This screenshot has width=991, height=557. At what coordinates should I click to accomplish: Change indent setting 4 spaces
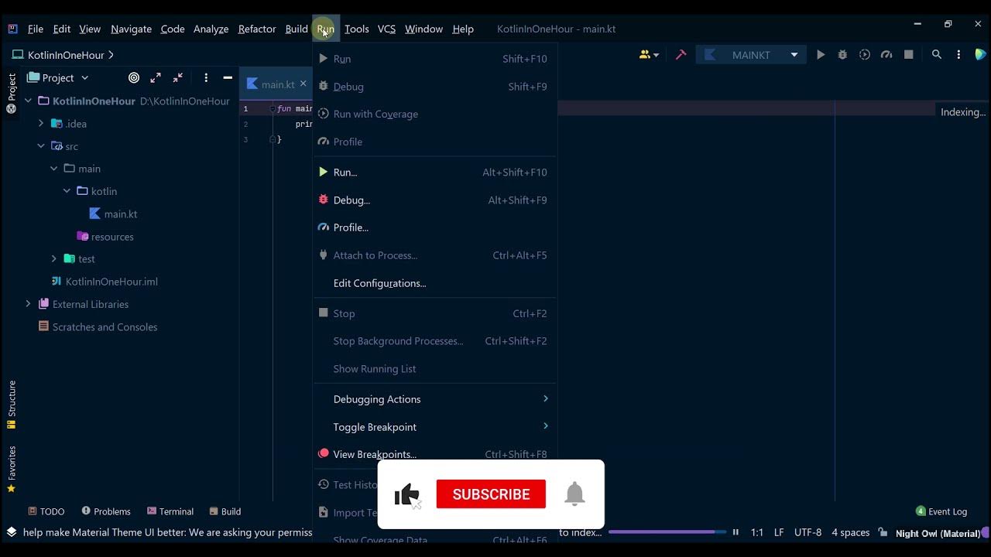tap(850, 532)
